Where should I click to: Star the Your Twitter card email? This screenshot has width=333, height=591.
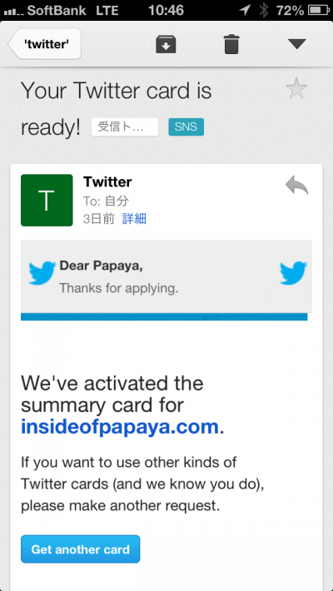(x=296, y=89)
